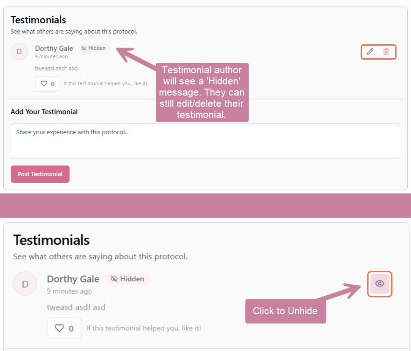411x351 pixels.
Task: Click the small 'D' avatar beside the edit icons' row
Action: pos(19,52)
